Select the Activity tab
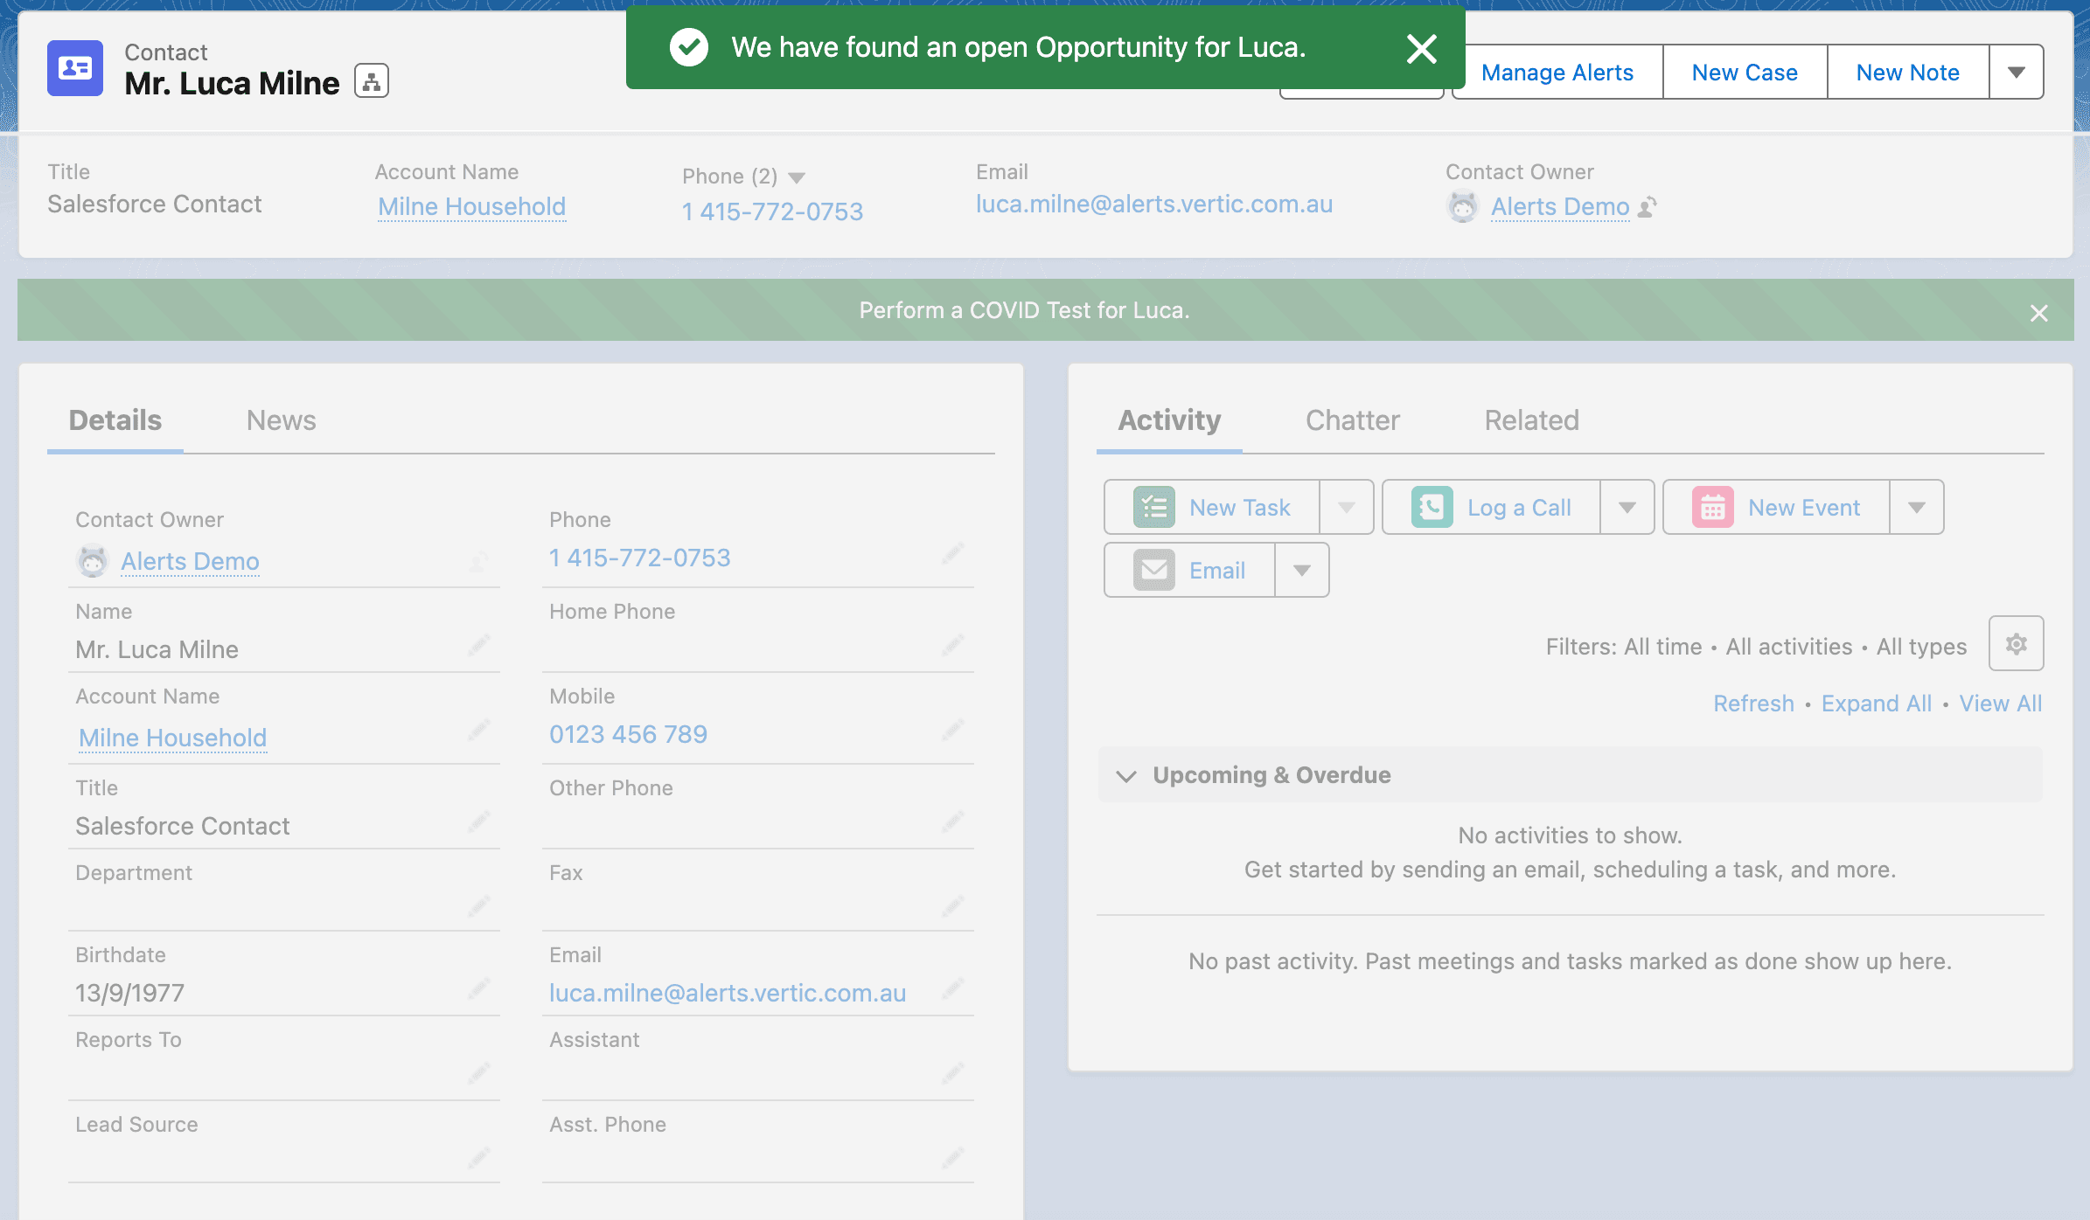 click(x=1169, y=420)
